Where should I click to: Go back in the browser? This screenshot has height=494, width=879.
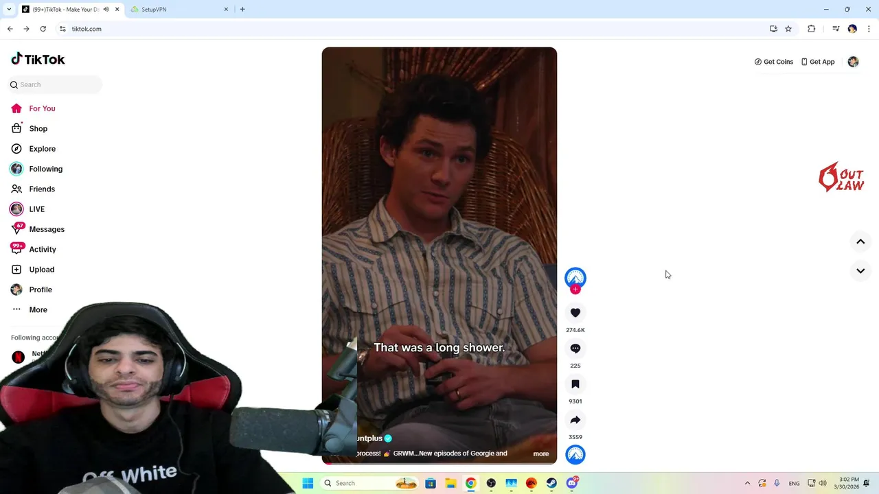pyautogui.click(x=10, y=29)
